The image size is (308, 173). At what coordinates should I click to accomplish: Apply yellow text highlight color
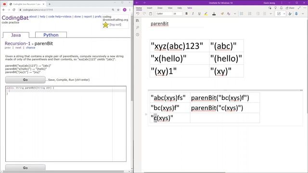[x=206, y=14]
